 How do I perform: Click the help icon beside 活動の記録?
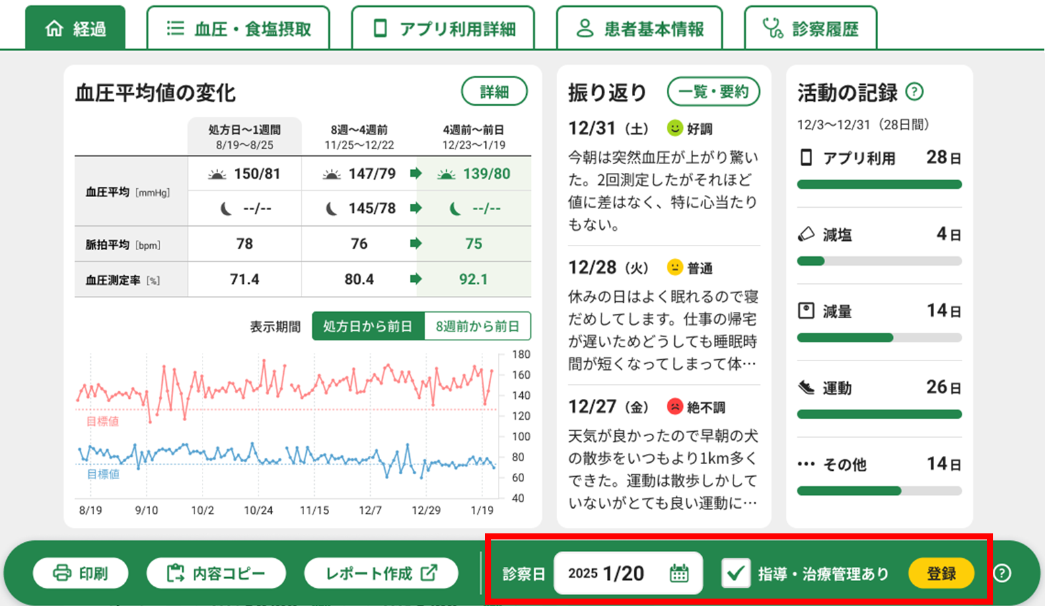914,91
